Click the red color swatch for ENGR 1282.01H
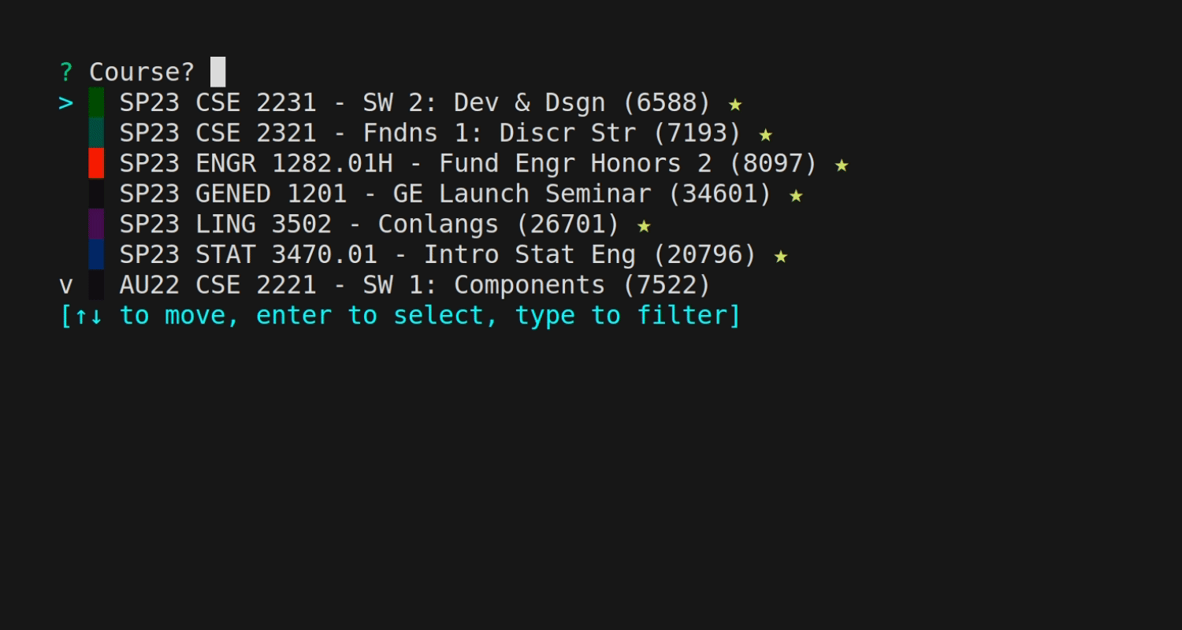 96,164
